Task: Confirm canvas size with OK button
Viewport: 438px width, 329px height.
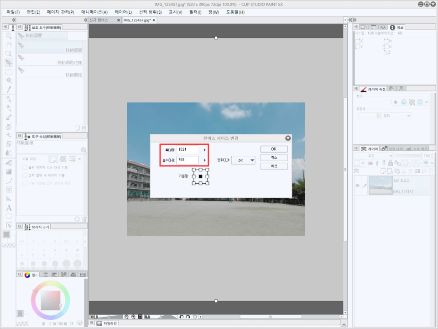Action: click(274, 149)
